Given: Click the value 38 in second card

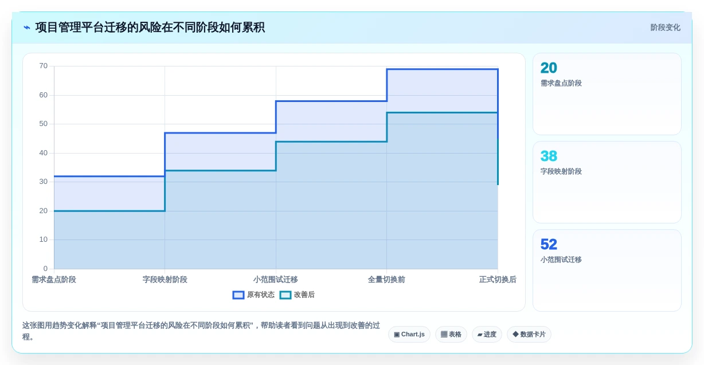Looking at the screenshot, I should click(x=549, y=156).
